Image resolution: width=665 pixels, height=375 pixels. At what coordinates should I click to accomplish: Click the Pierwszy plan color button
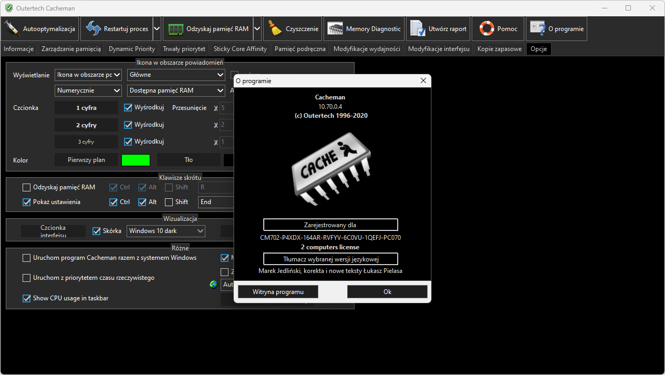(x=86, y=160)
